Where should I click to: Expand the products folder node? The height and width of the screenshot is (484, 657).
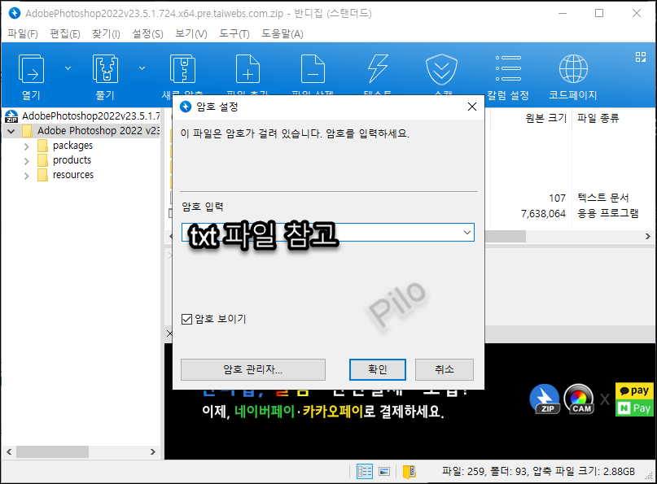click(x=26, y=161)
